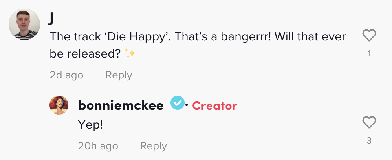Select the Yep! reply text
The height and width of the screenshot is (160, 392).
click(x=90, y=125)
